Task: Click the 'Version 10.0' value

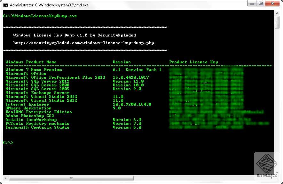Action: point(128,85)
